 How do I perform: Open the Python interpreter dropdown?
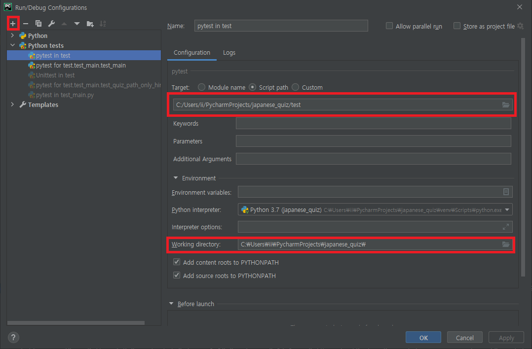click(507, 209)
